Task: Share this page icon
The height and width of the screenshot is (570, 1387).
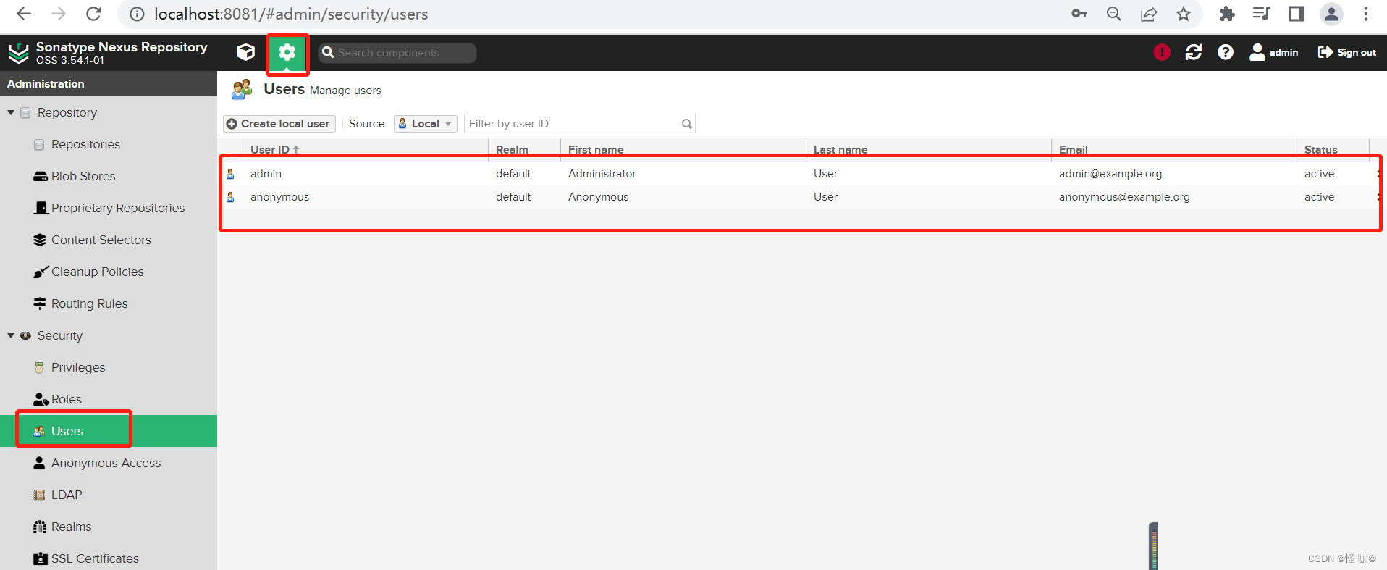Action: 1149,14
